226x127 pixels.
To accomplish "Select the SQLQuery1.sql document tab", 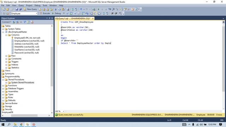I will (x=73, y=18).
